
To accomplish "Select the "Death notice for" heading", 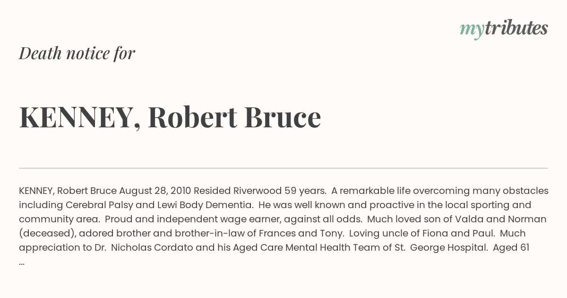I will 77,53.
